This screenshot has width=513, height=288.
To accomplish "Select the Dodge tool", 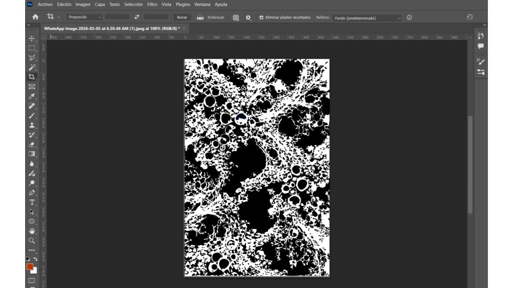I will 32,183.
